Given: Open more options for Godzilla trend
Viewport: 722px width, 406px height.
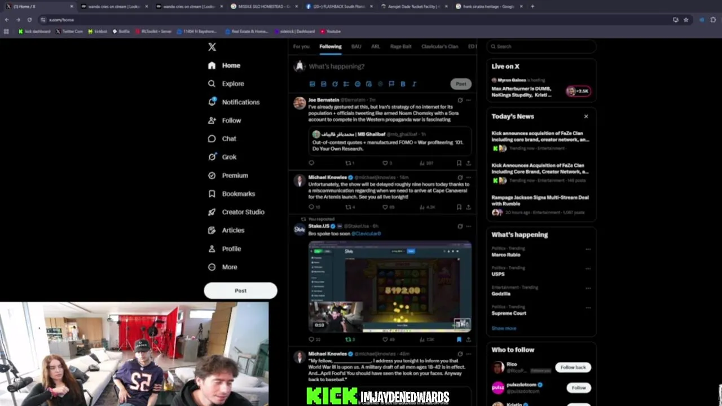Looking at the screenshot, I should (588, 288).
